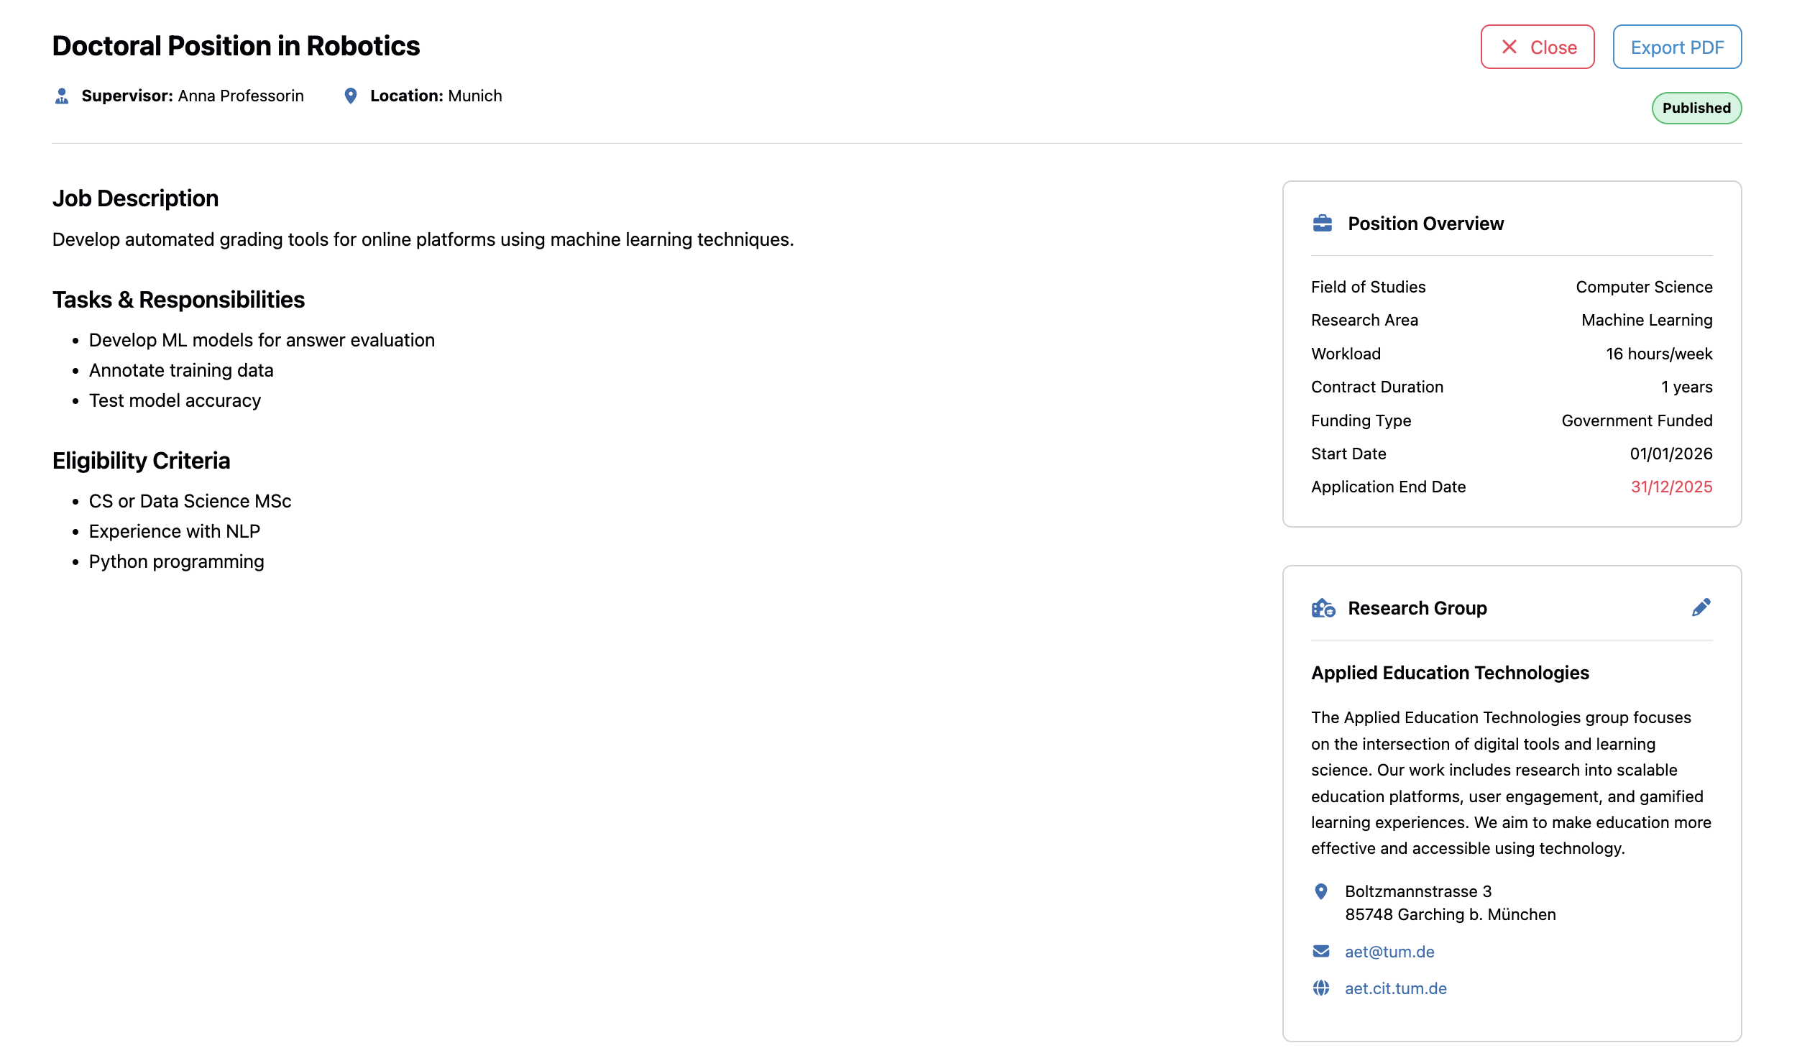1797x1048 pixels.
Task: Select the Job Description heading
Action: coord(135,198)
